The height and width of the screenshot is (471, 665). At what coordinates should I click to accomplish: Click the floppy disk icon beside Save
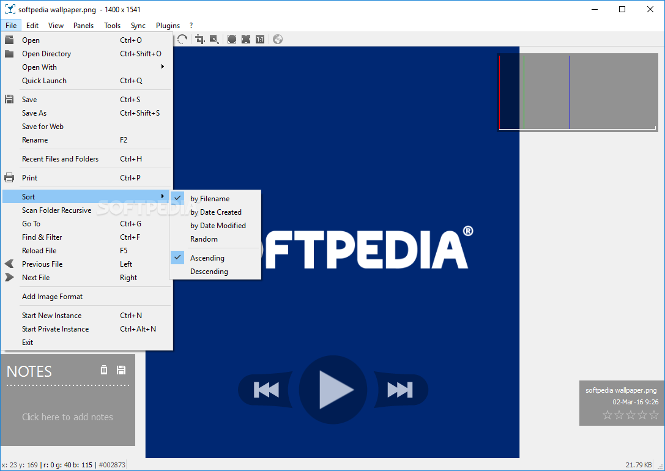point(9,99)
